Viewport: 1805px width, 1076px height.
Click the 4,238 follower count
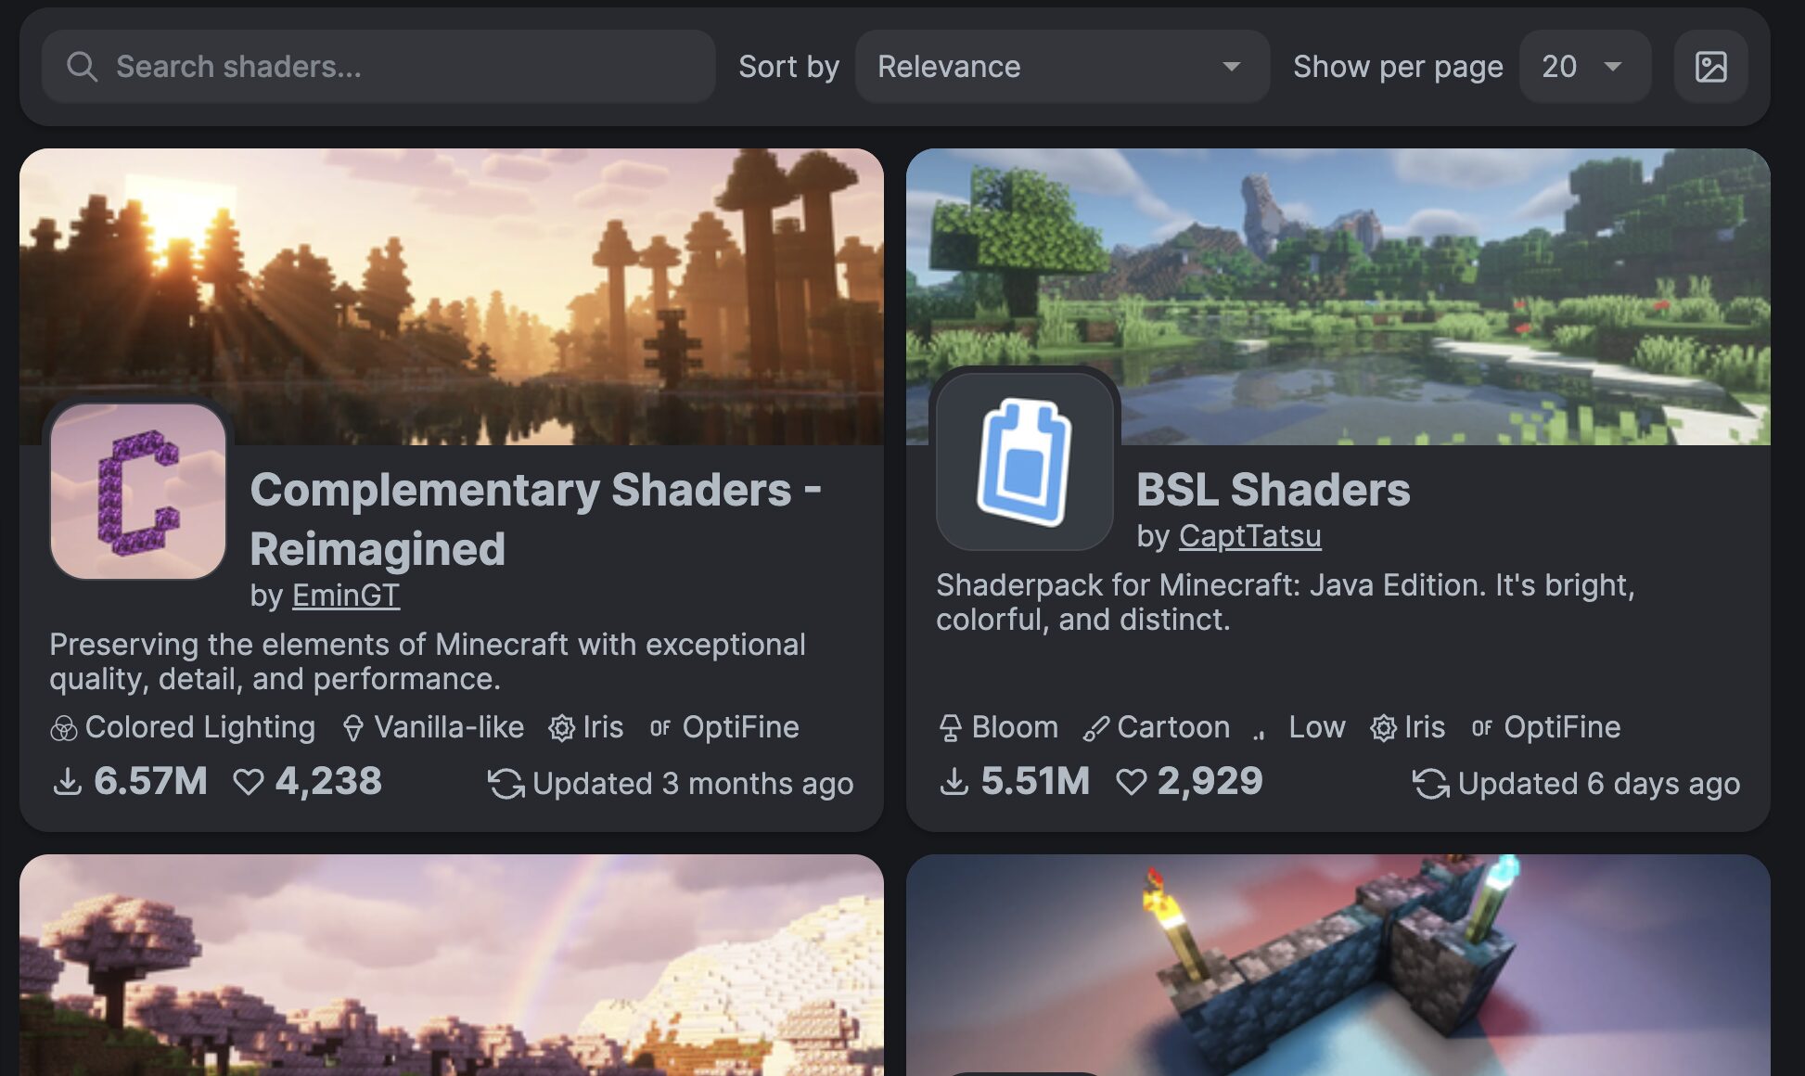tap(328, 781)
